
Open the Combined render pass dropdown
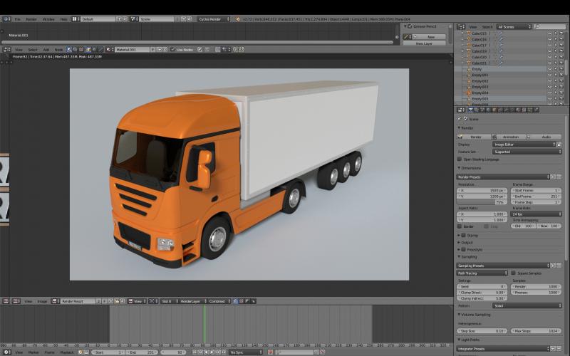[x=219, y=301]
